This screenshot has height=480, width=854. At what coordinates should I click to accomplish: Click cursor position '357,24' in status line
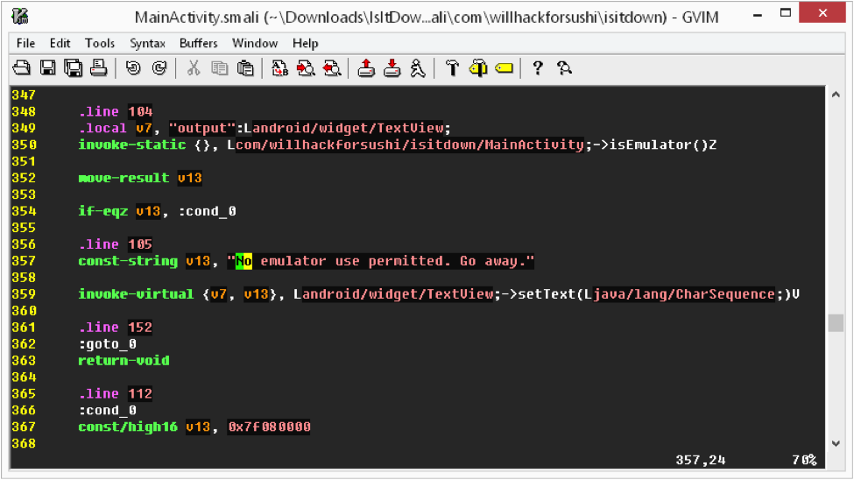pyautogui.click(x=701, y=461)
